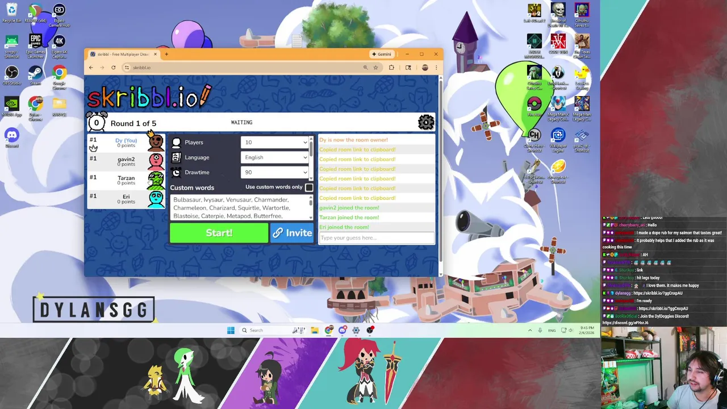This screenshot has height=409, width=727.
Task: Start the skribbl.io game
Action: 219,233
